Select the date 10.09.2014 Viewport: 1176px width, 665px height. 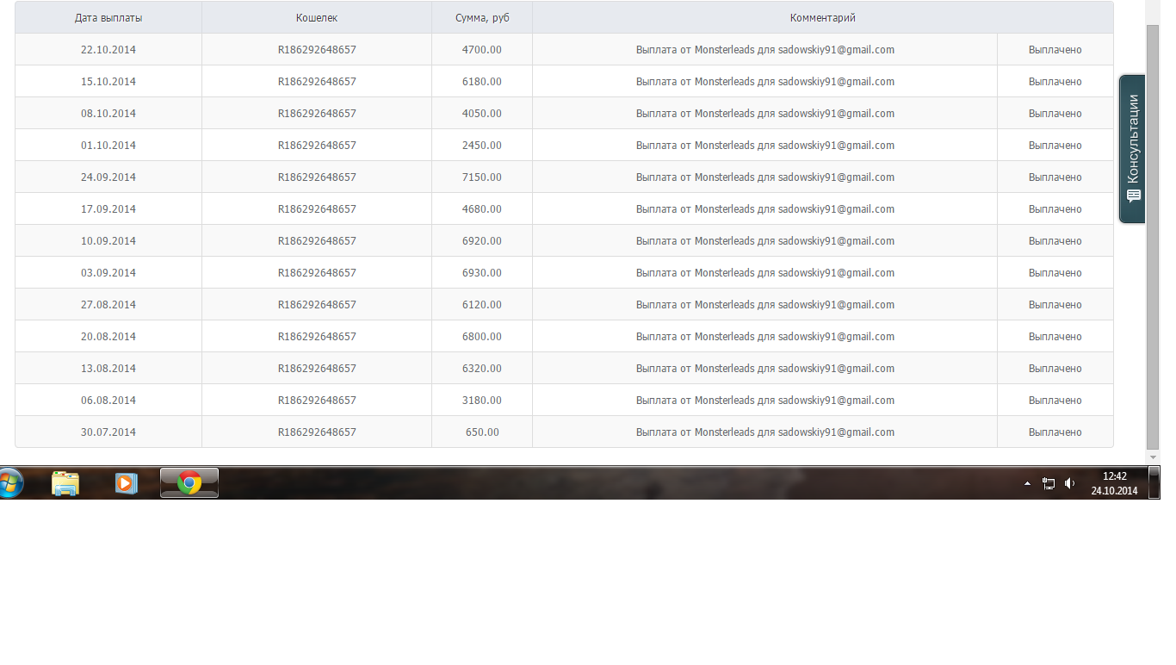(x=108, y=241)
